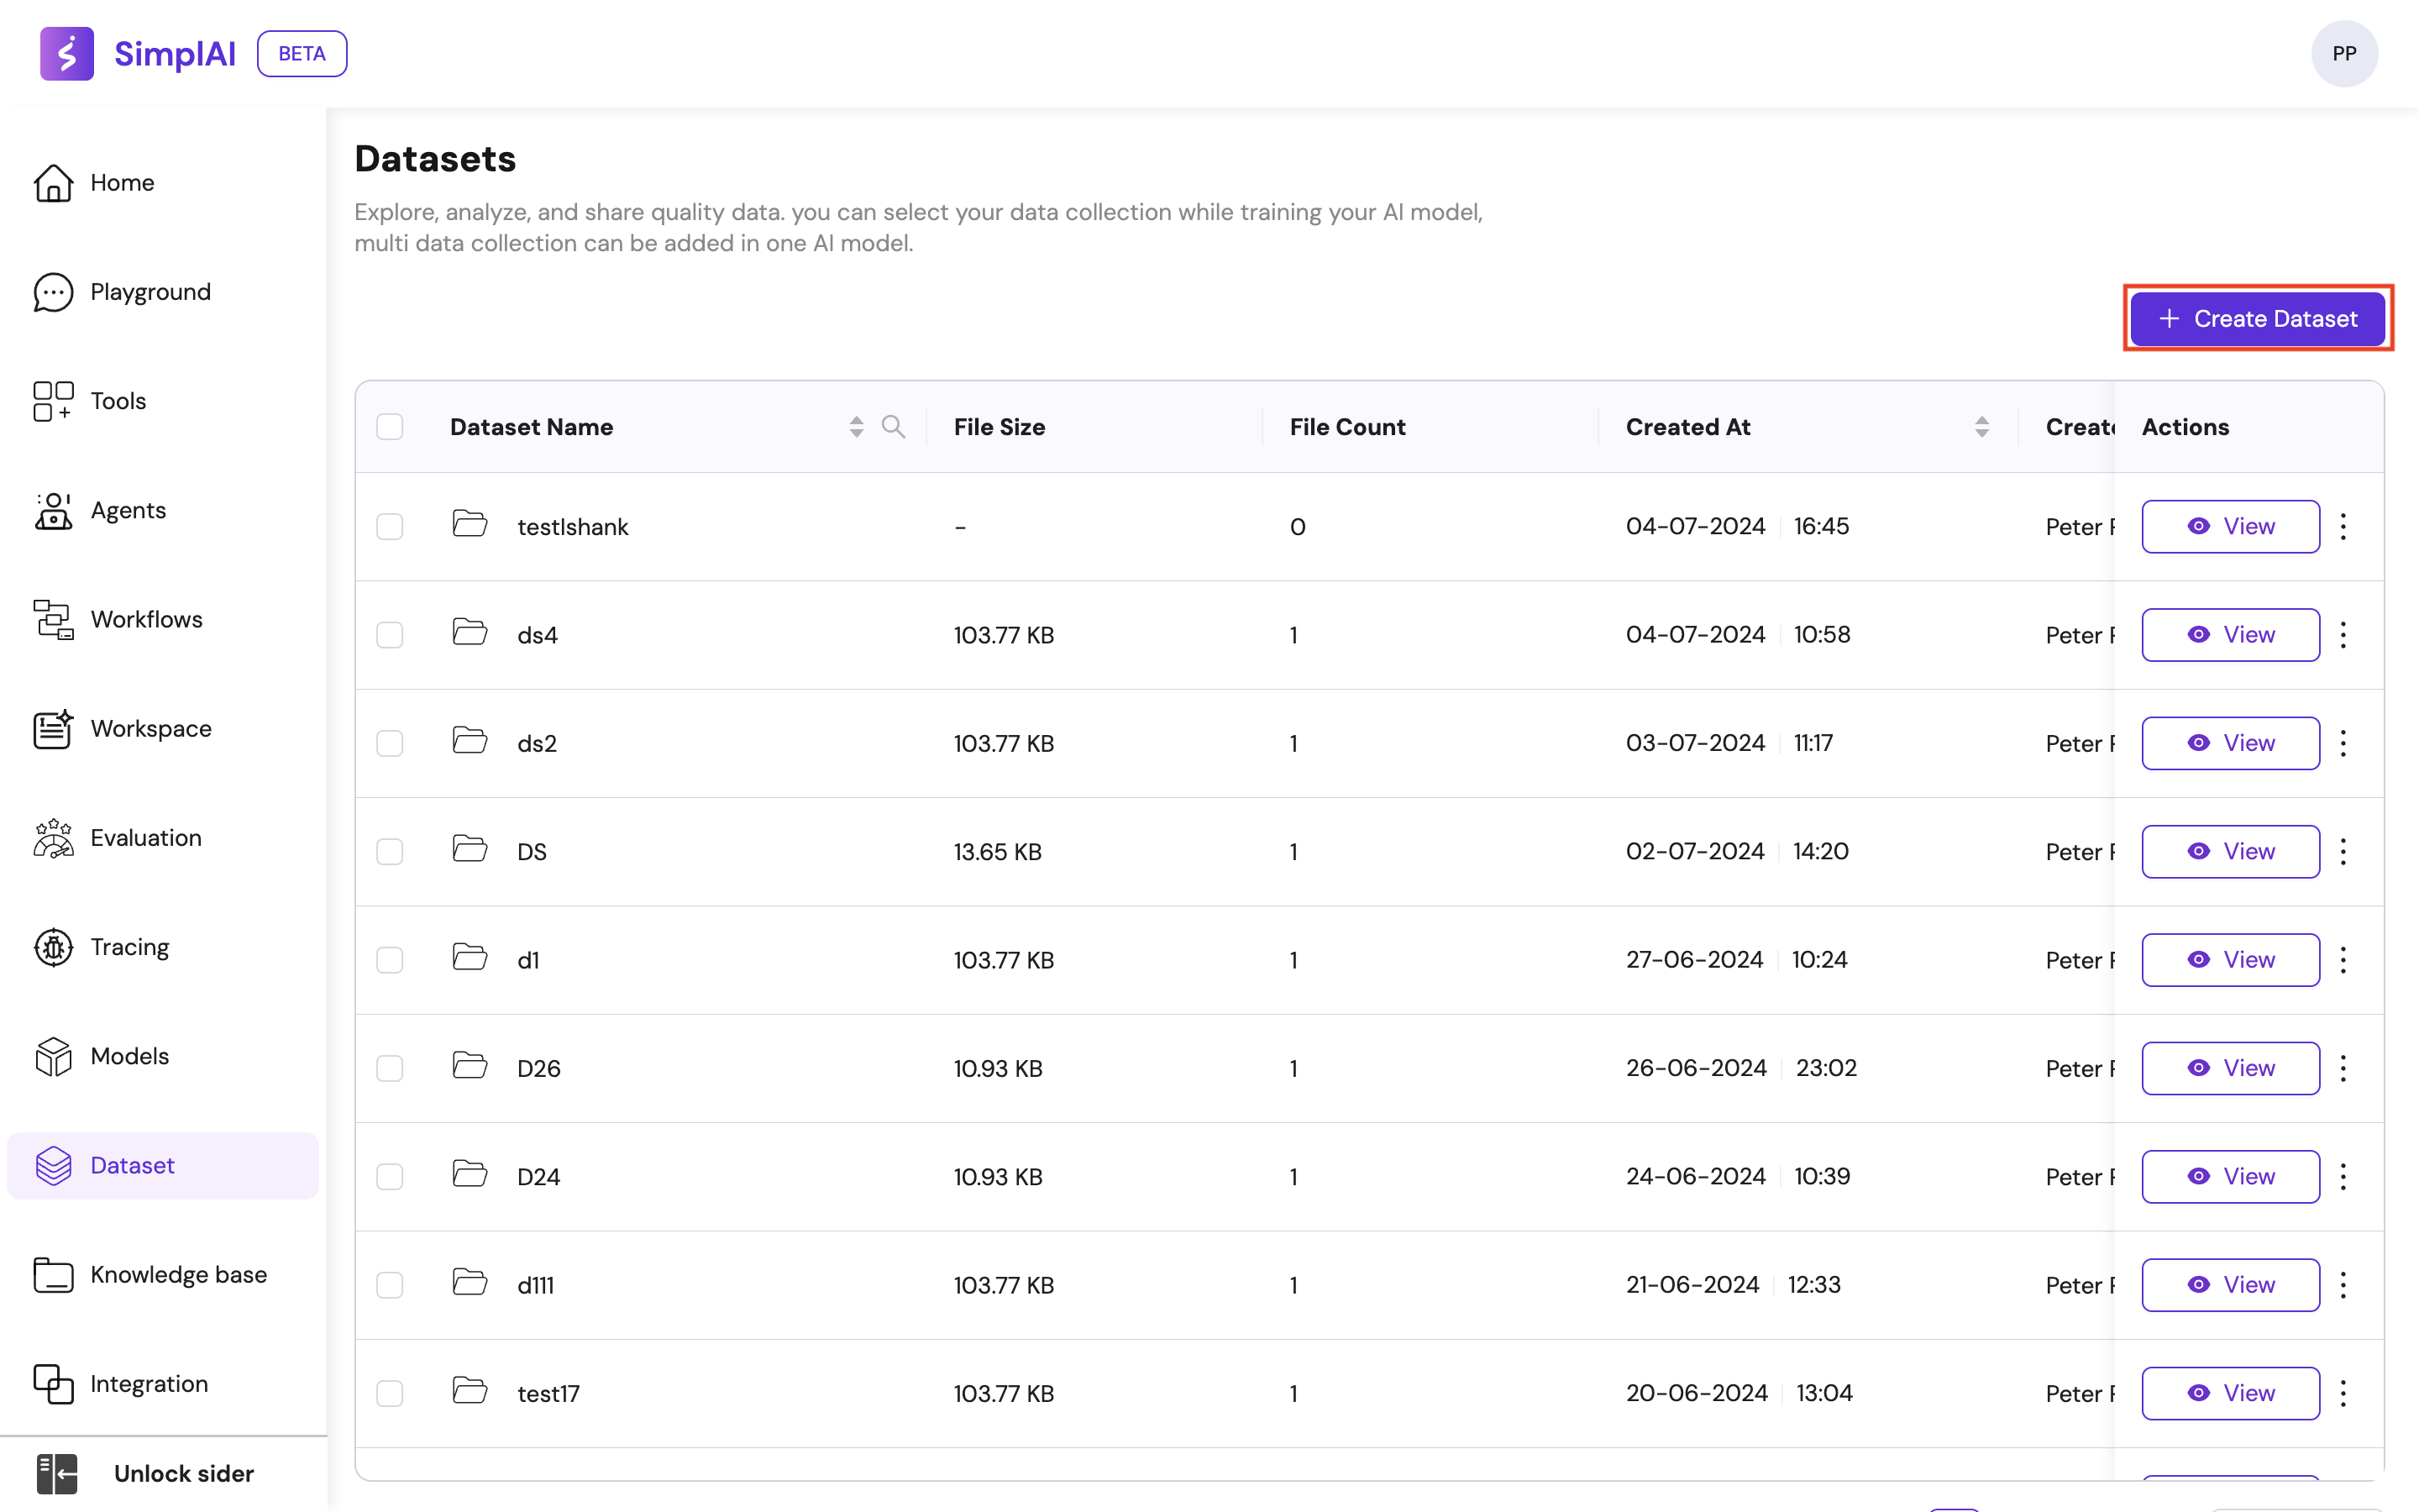Search datasets using the magnifier icon
Screen dimensions: 2419x1512
tap(895, 426)
